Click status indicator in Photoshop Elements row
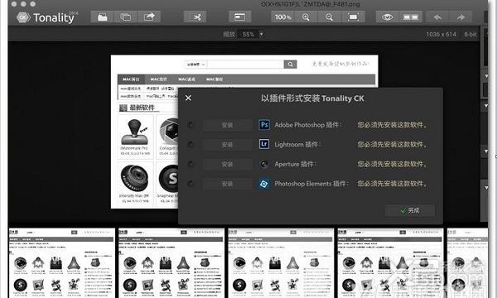Viewport: 497px width, 298px height. tap(191, 184)
